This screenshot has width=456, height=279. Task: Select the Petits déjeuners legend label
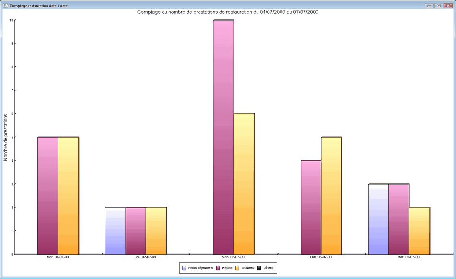click(x=200, y=268)
